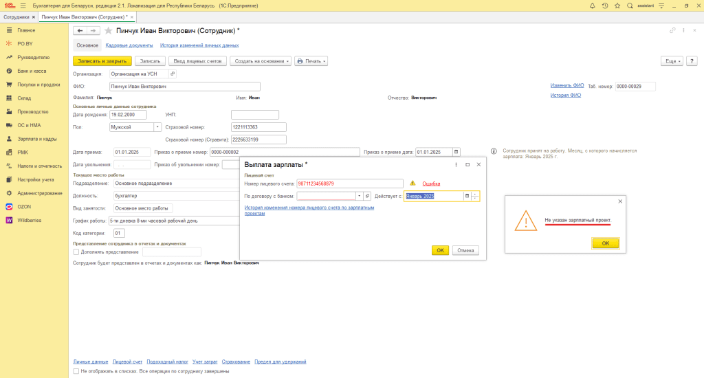Open the help question mark button
Viewport: 704px width, 378px height.
pyautogui.click(x=692, y=61)
